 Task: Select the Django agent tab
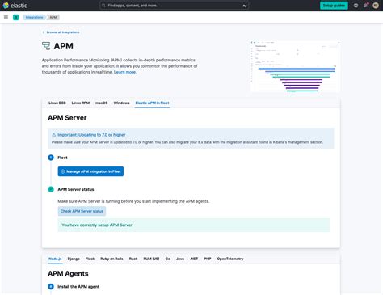point(74,259)
